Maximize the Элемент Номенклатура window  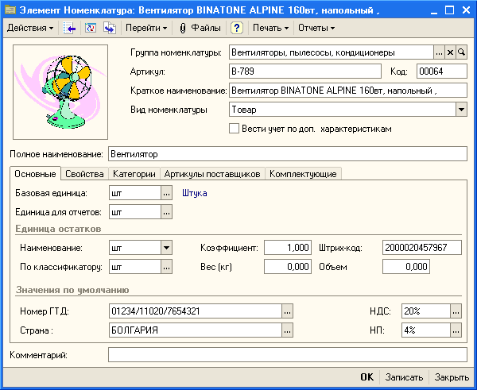coord(450,10)
